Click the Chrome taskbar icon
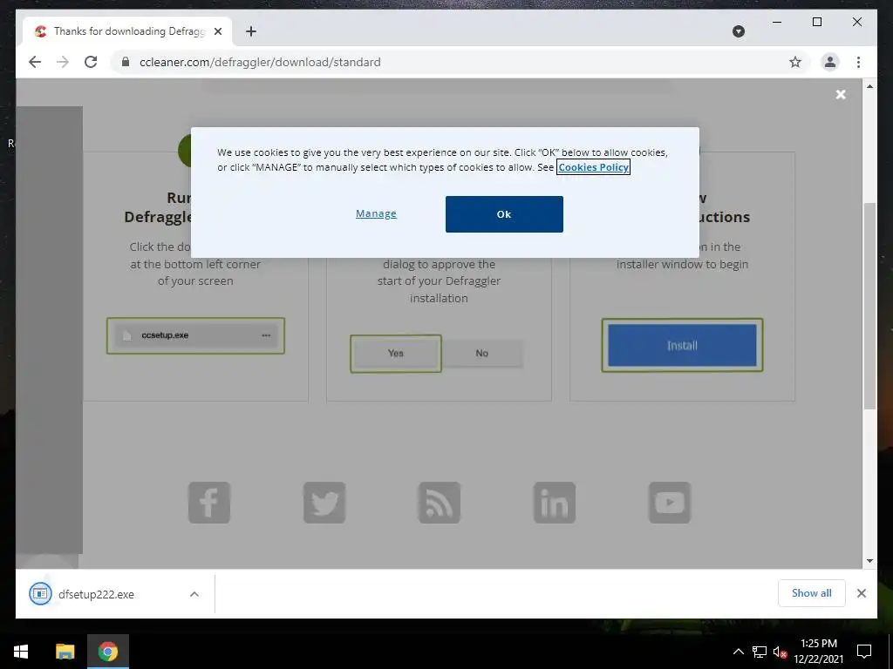Screen dimensions: 893x669 107,652
